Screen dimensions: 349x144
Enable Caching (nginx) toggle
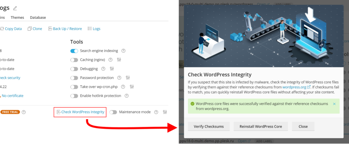point(74,60)
